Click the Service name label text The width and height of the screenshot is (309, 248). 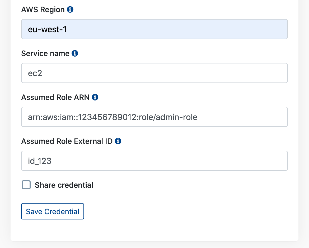[x=45, y=53]
